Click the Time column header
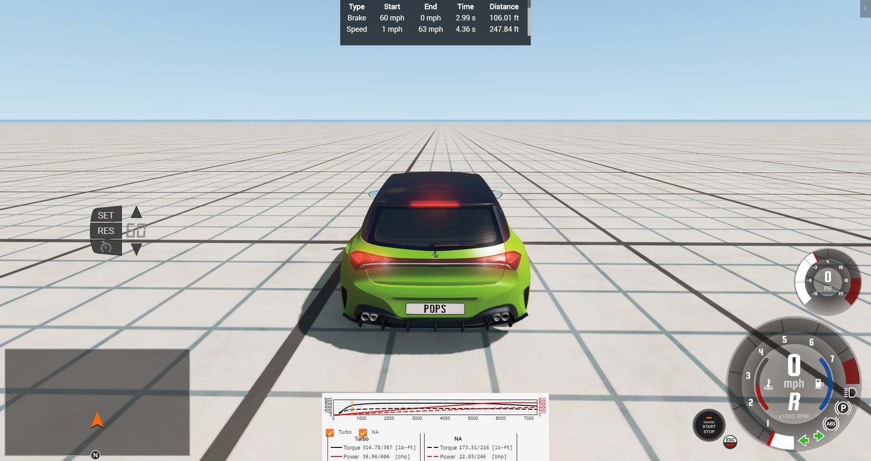The width and height of the screenshot is (871, 461). (465, 6)
